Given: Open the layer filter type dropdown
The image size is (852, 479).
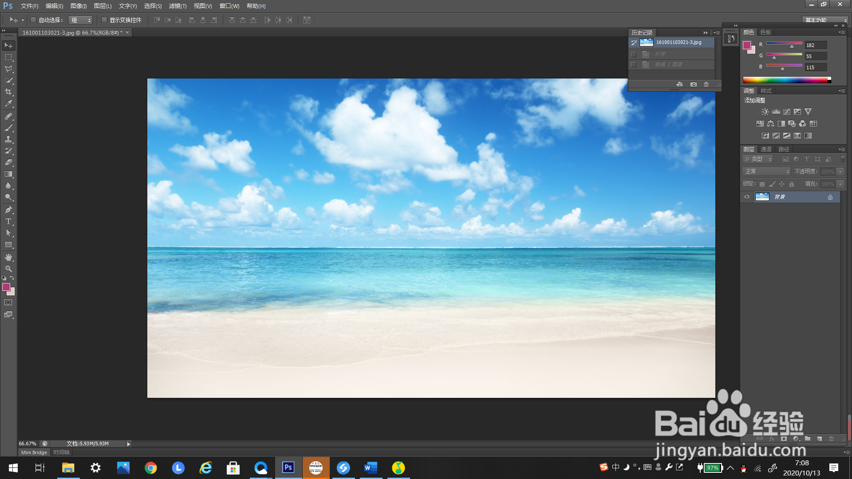Looking at the screenshot, I should pos(758,159).
